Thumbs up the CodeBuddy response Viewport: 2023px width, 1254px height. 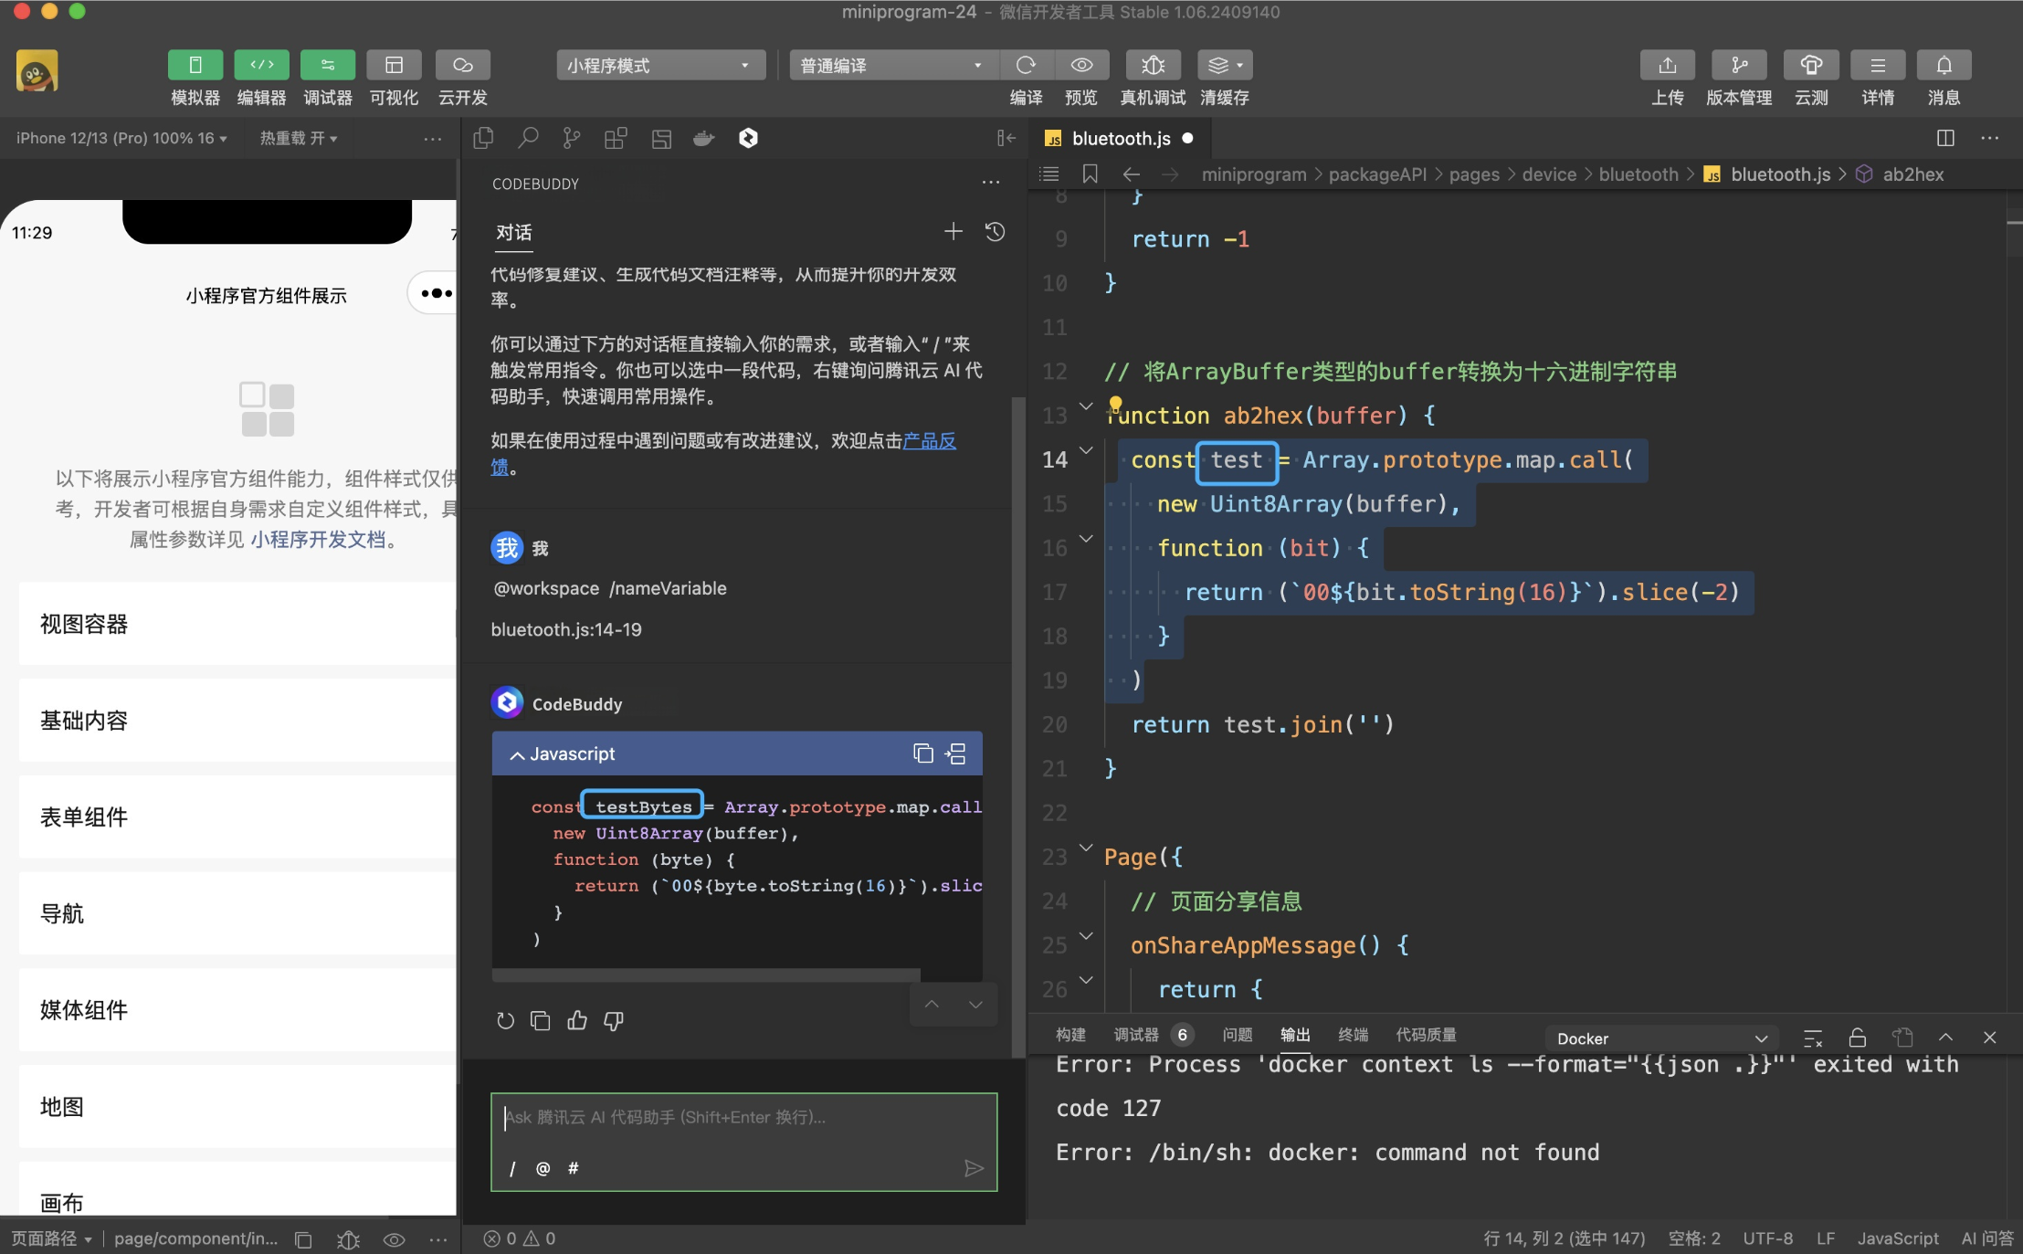(577, 1020)
